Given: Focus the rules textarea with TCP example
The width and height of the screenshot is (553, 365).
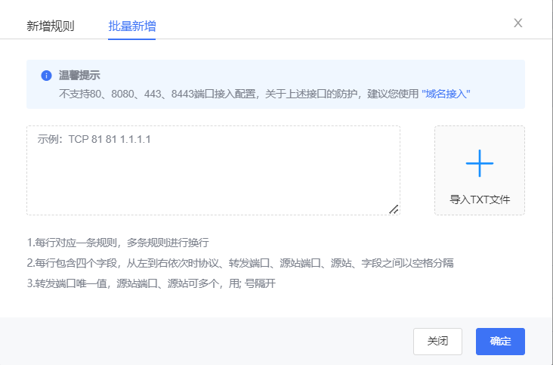Looking at the screenshot, I should 213,170.
